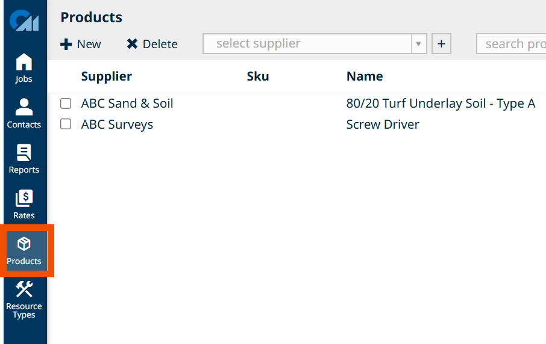
Task: Open the 80/20 Turf Underlay Soil product
Action: point(441,103)
